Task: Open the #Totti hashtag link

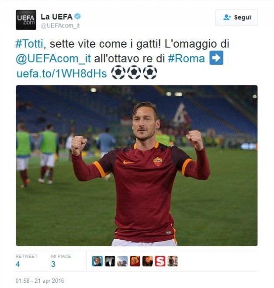Action: [29, 44]
